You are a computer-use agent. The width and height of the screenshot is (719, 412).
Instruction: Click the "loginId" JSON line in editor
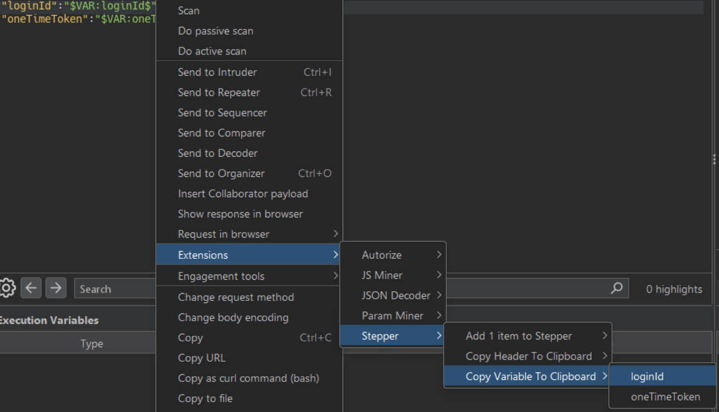pos(78,6)
